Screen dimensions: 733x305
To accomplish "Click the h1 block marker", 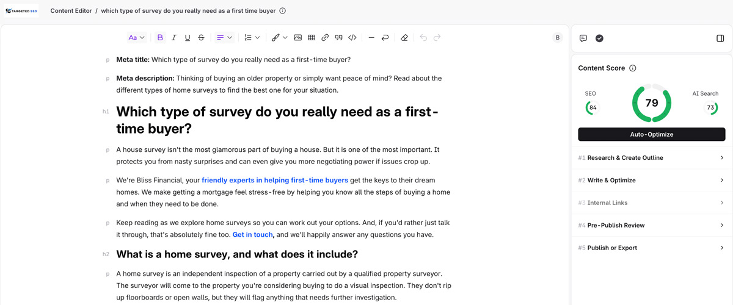I will click(106, 112).
